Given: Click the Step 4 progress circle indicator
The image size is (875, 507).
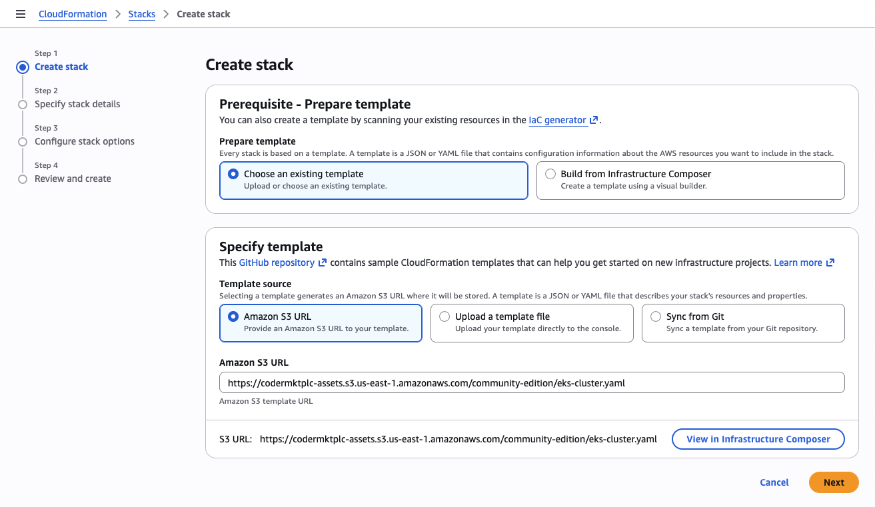Looking at the screenshot, I should [x=23, y=179].
